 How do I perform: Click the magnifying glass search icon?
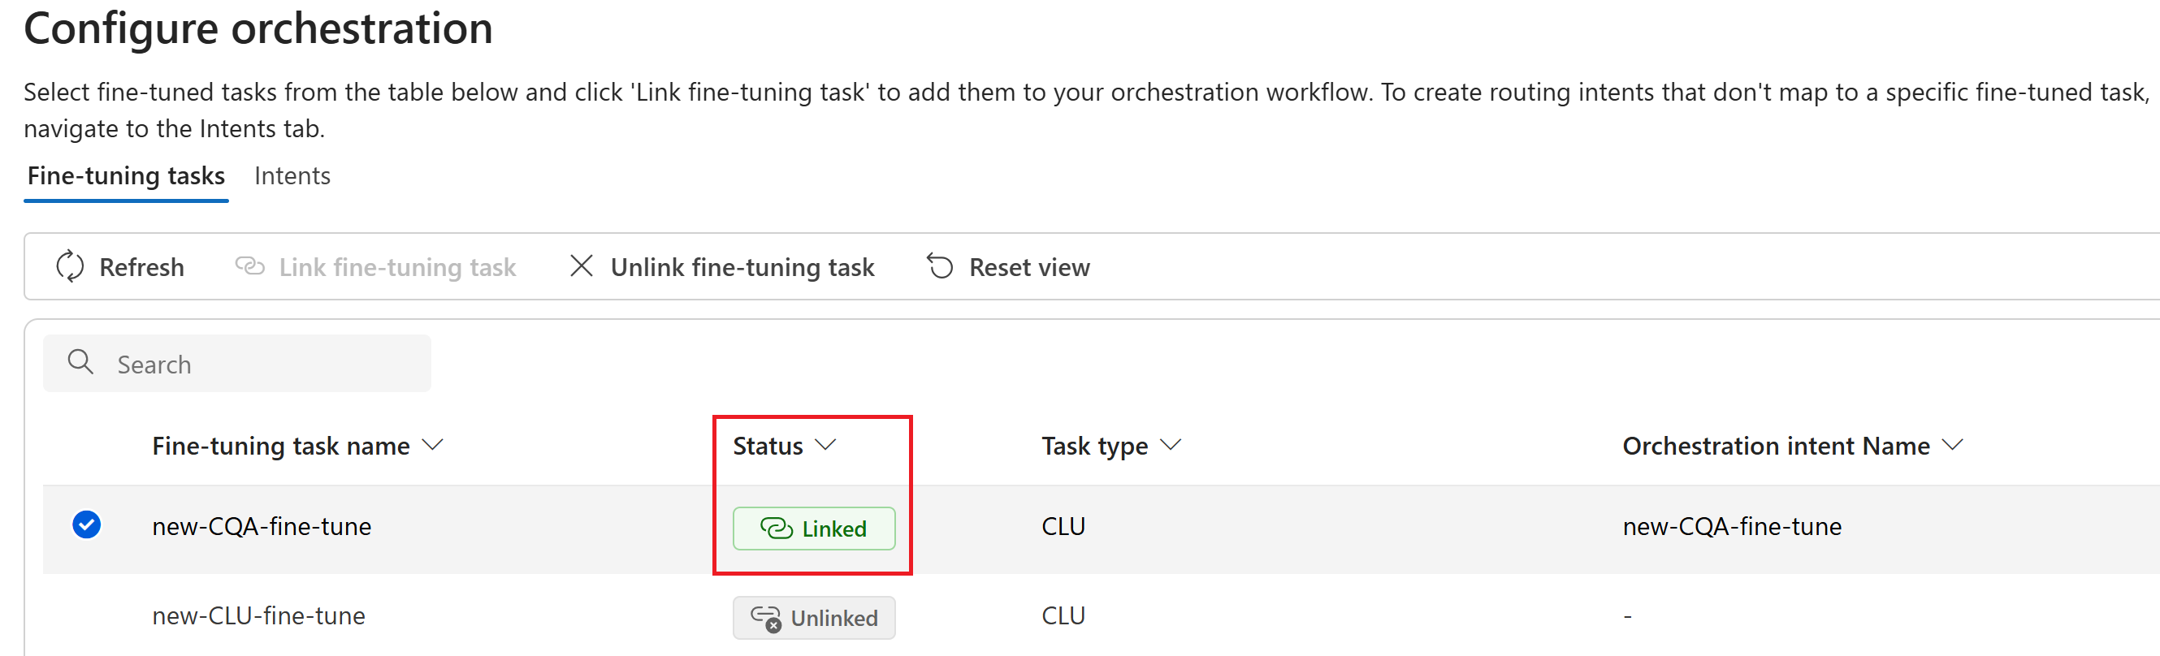tap(80, 362)
